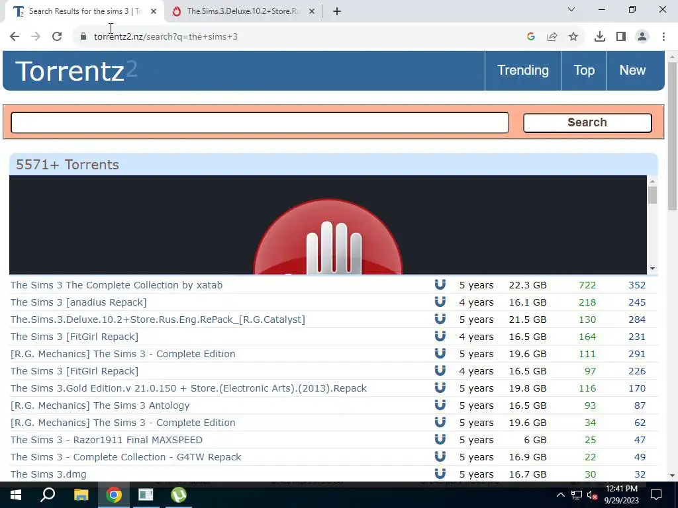
Task: Open File Explorer from the taskbar
Action: pyautogui.click(x=81, y=495)
